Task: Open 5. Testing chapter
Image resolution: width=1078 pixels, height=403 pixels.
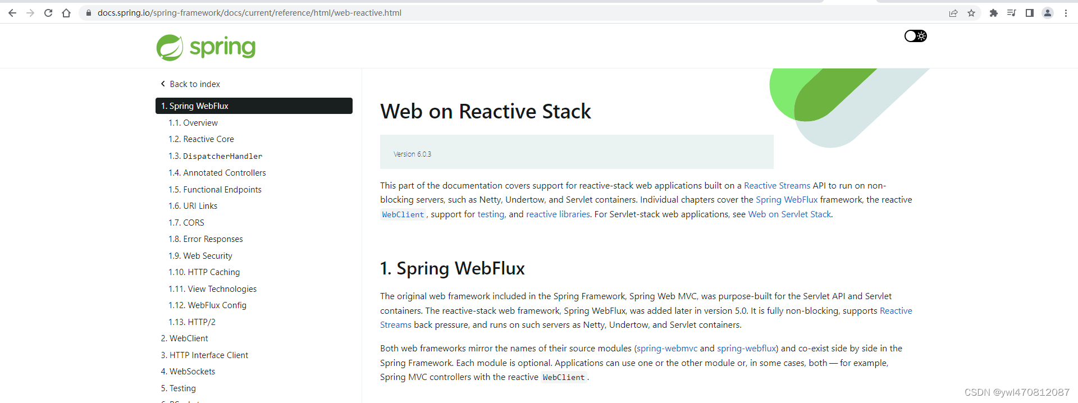Action: click(178, 388)
